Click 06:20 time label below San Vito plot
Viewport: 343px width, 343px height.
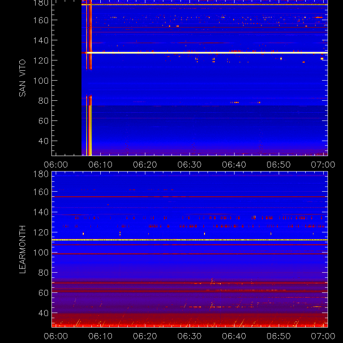pos(145,165)
